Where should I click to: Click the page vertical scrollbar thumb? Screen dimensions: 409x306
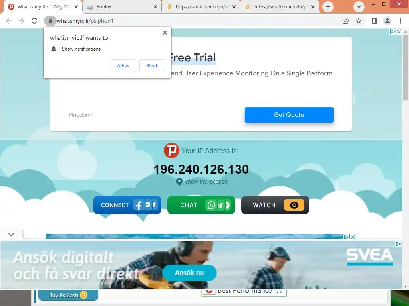pos(405,67)
